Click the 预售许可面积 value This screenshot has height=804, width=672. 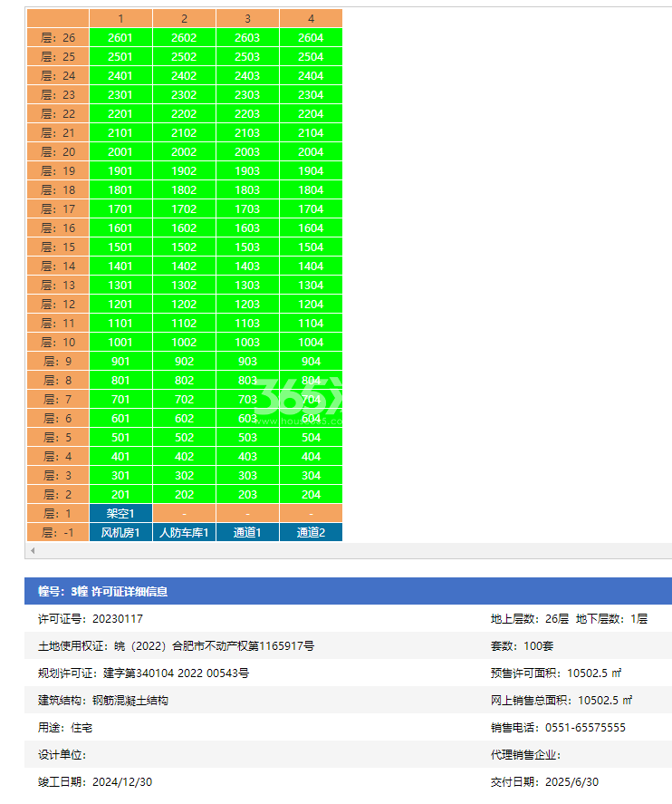594,673
